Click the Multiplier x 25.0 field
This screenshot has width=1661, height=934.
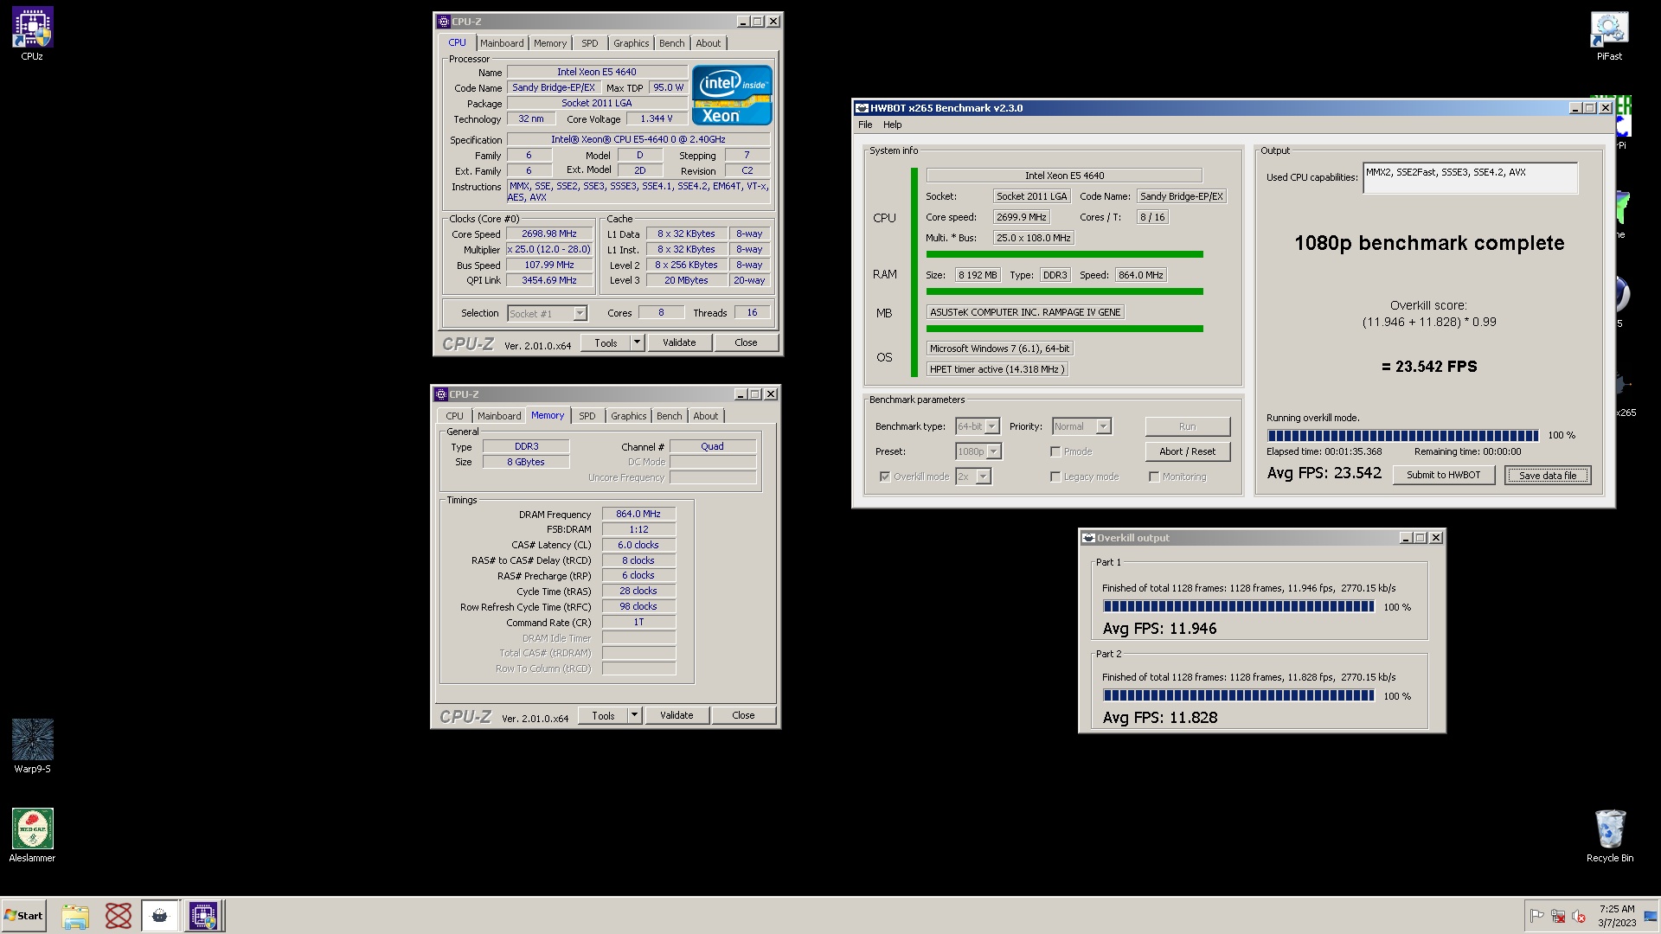coord(549,249)
